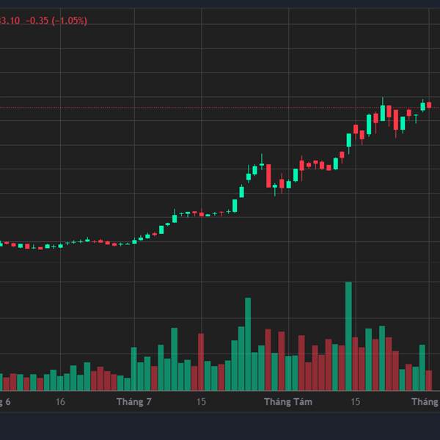This screenshot has height=440, width=440.
Task: Click the Tháng Tám date axis label
Action: [288, 402]
